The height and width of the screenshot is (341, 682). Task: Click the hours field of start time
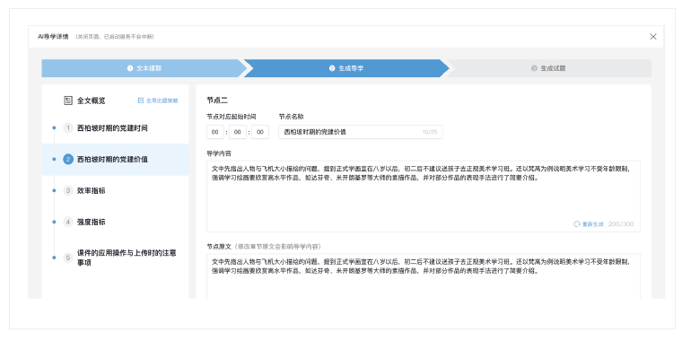pos(215,132)
